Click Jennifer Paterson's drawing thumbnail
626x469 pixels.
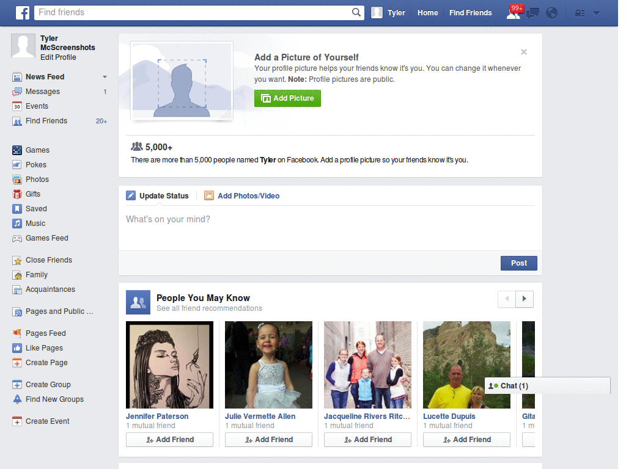pos(170,365)
